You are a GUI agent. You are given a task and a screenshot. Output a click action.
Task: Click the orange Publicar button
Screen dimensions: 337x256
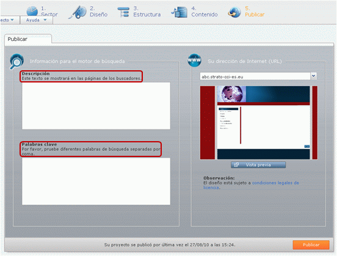point(311,245)
